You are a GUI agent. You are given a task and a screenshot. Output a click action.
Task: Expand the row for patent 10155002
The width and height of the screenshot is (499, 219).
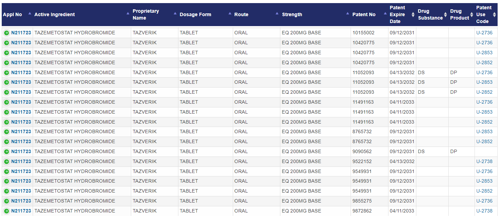click(x=7, y=33)
